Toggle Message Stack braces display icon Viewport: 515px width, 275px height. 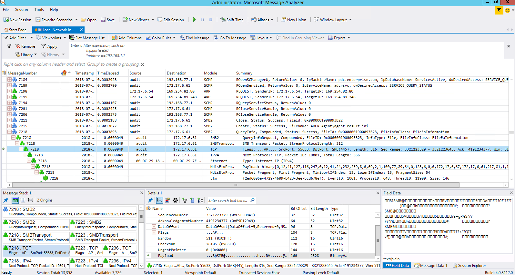point(31,200)
